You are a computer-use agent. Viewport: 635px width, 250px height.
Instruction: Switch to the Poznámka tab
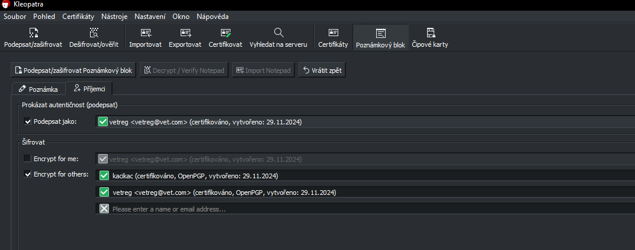click(x=39, y=89)
